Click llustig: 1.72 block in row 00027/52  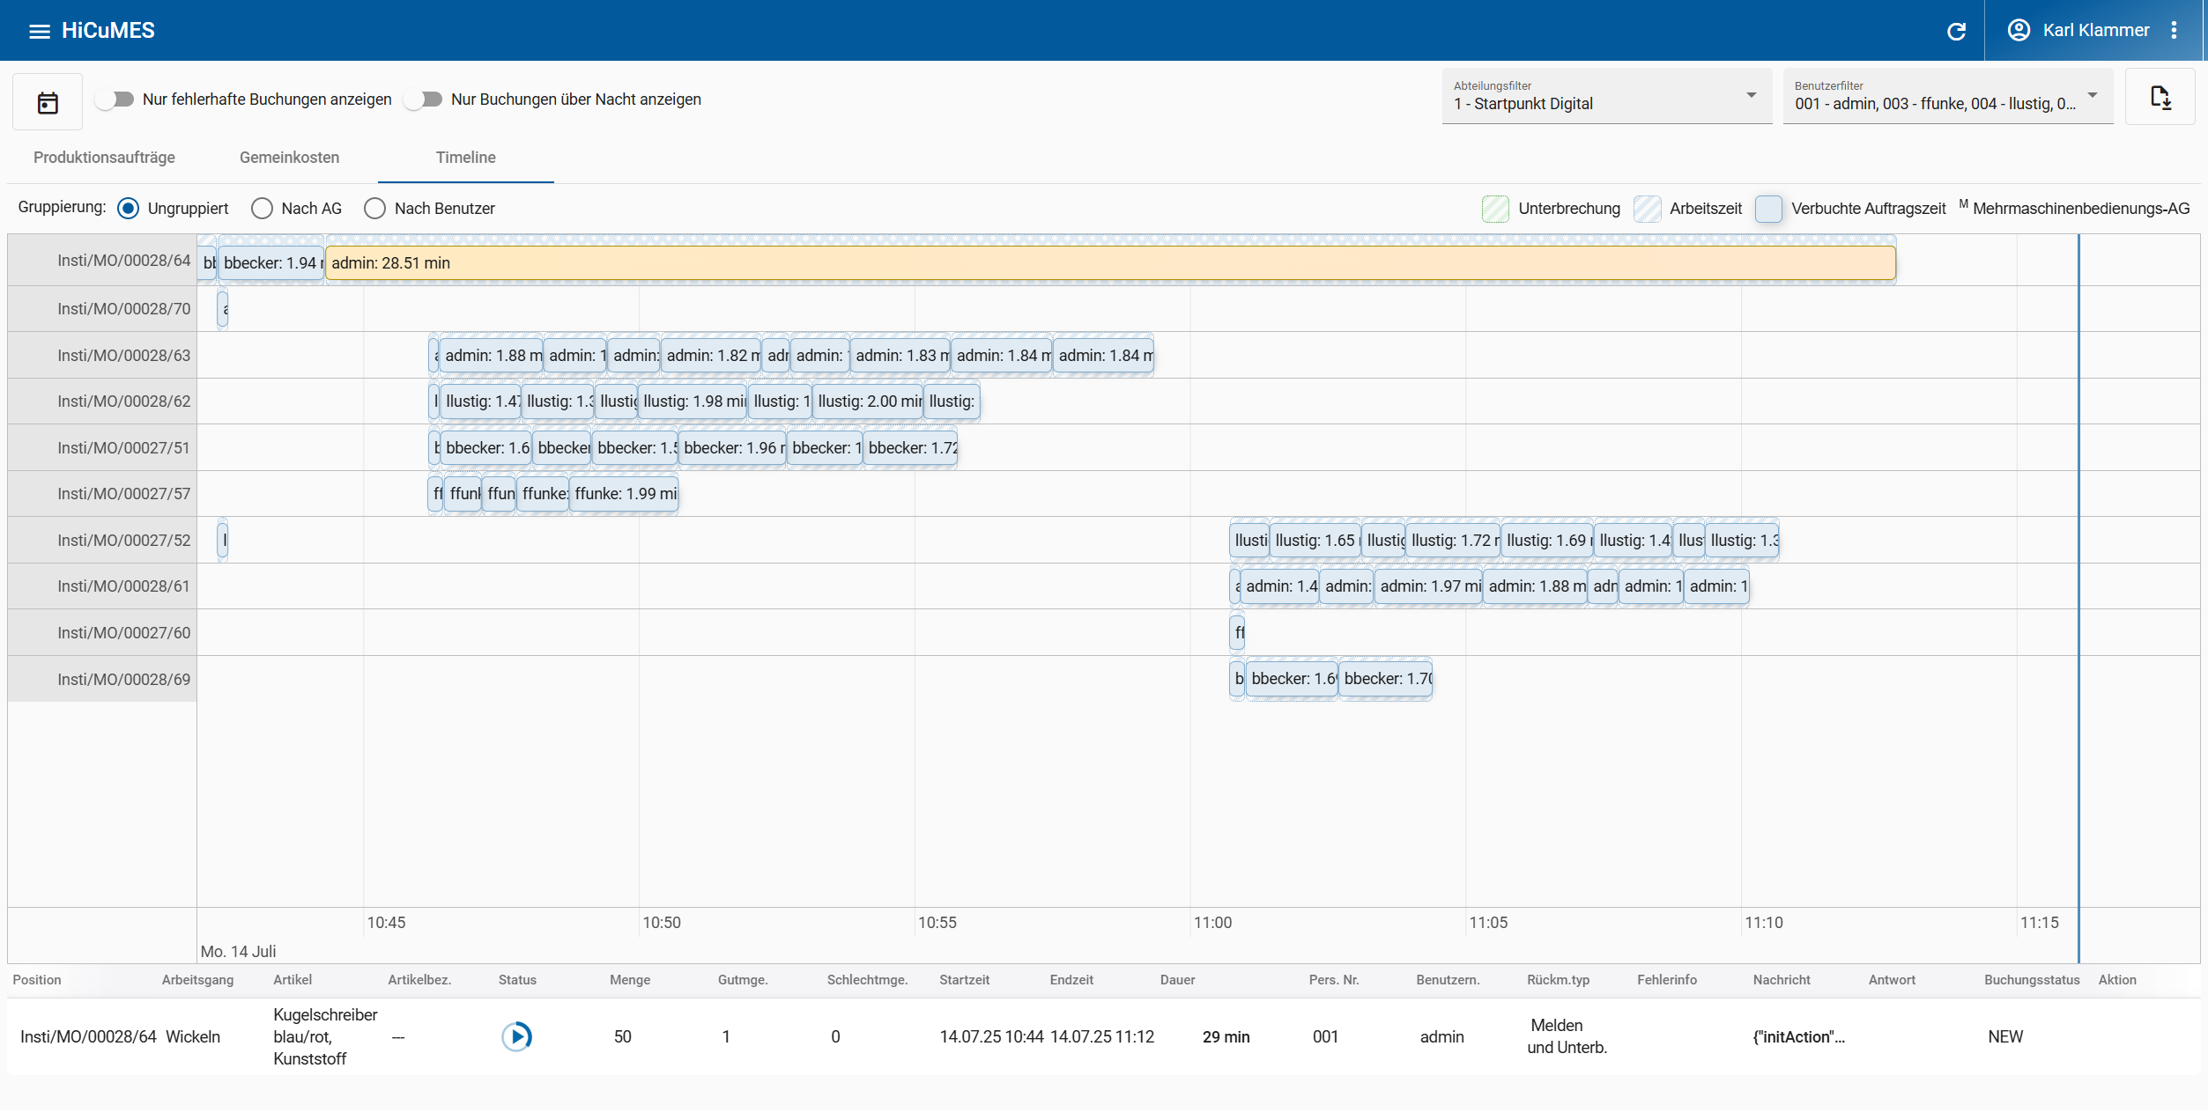click(x=1453, y=541)
